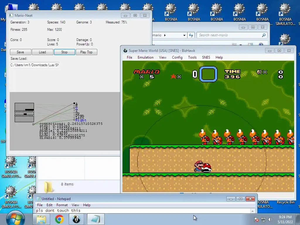The width and height of the screenshot is (300, 225).
Task: Open the Emulation menu in BizHawk
Action: pyautogui.click(x=146, y=57)
